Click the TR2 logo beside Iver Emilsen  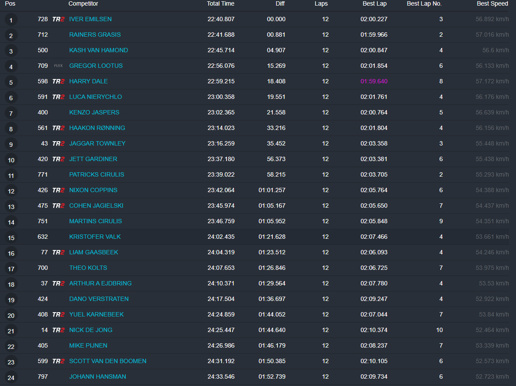(x=58, y=19)
